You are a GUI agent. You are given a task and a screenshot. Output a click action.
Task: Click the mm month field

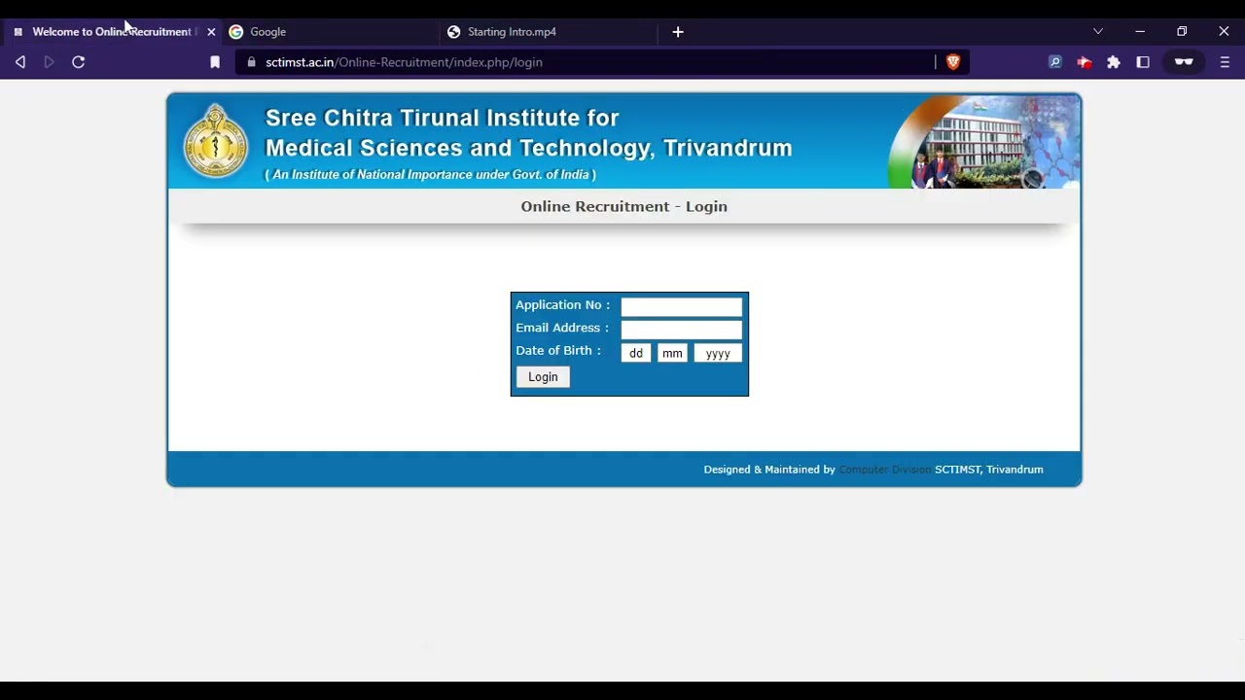click(x=672, y=353)
